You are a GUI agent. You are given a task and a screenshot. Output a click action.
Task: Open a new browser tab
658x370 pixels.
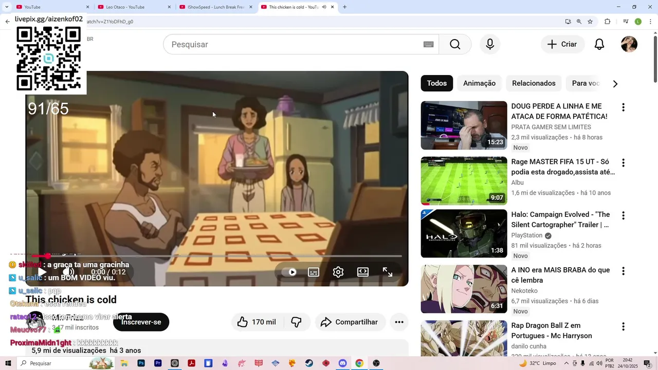[x=344, y=7]
